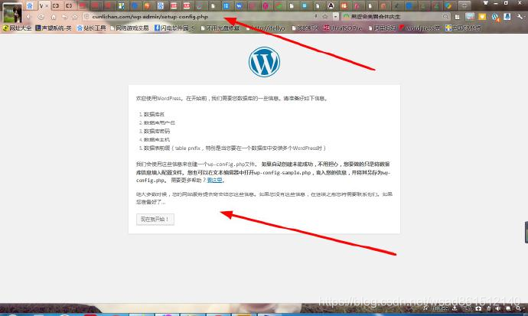Image resolution: width=528 pixels, height=316 pixels.
Task: Click the undo closed tab arrow icon
Action: pos(64,17)
